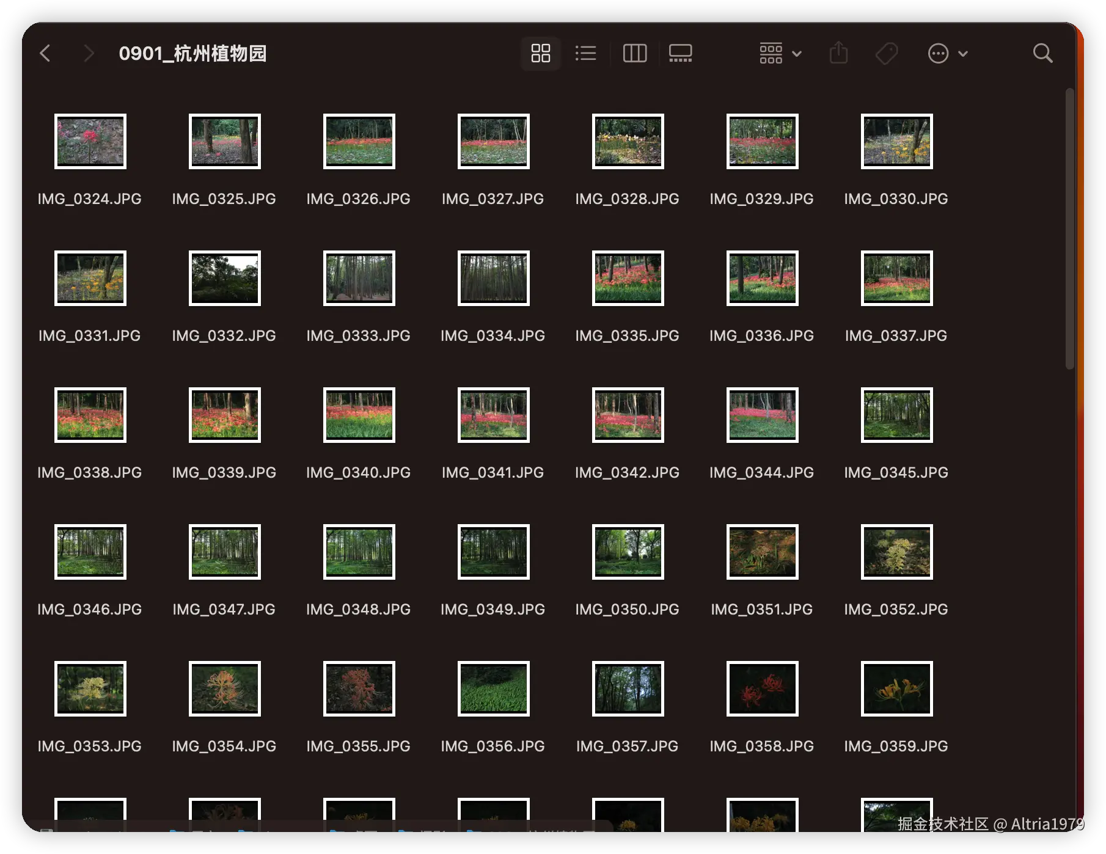
Task: Click the folder title 0901_杭州植物园
Action: [192, 53]
